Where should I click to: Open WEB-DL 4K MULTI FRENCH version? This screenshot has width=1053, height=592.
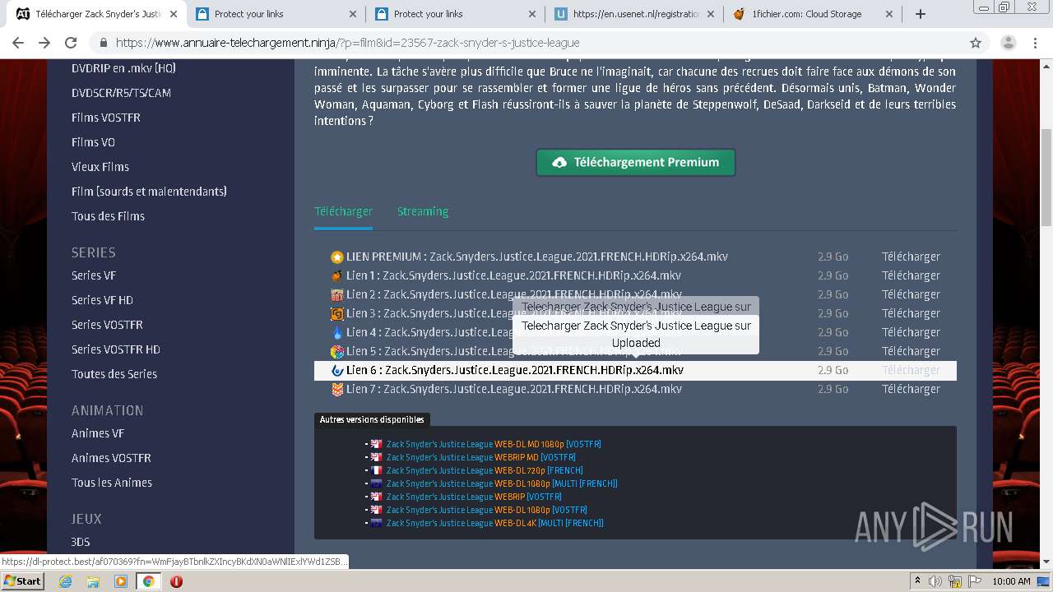pos(495,523)
